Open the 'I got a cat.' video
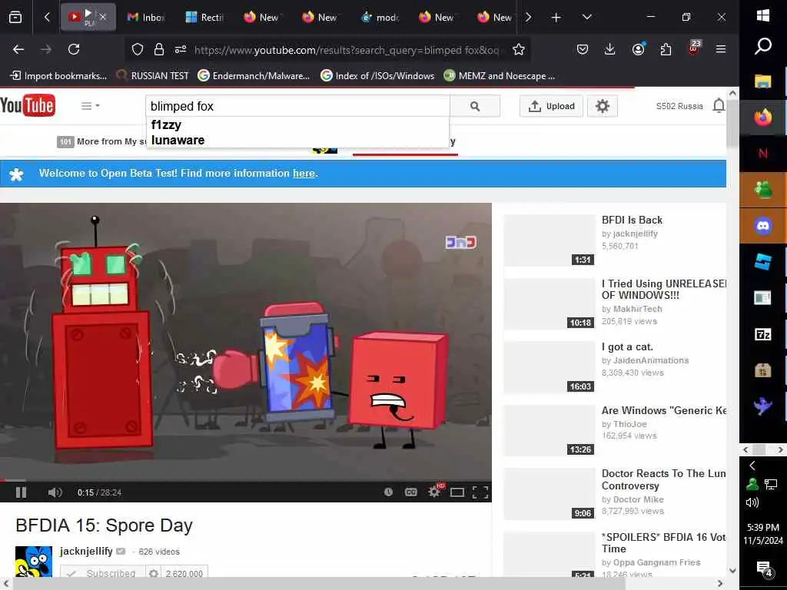Screen dimensions: 787x590 click(627, 346)
